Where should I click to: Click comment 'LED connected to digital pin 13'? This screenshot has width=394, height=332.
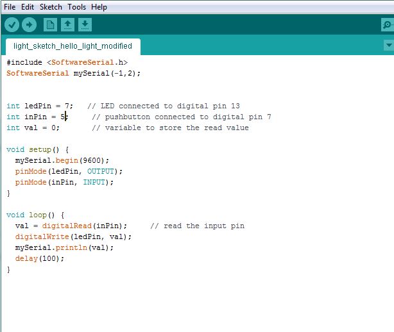point(164,106)
